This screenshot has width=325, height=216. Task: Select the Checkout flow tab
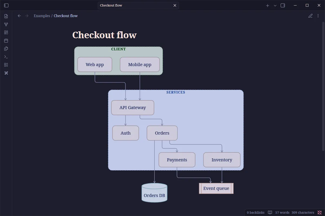point(138,5)
